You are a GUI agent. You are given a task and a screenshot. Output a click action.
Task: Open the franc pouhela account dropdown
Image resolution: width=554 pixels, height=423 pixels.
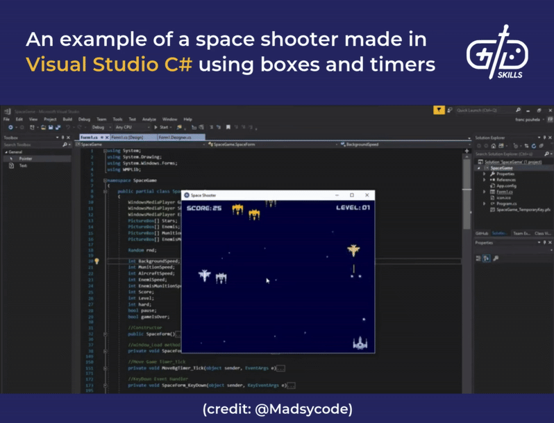529,119
